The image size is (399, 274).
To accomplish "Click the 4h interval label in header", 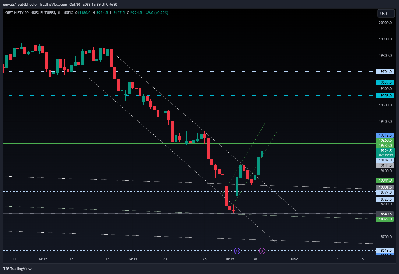I will point(59,13).
